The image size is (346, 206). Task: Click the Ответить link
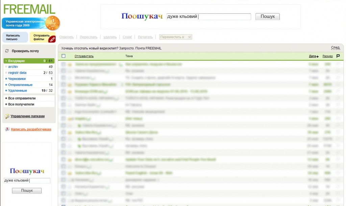(x=67, y=37)
